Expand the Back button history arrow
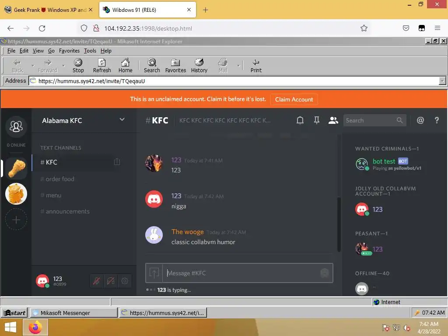 pyautogui.click(x=33, y=66)
